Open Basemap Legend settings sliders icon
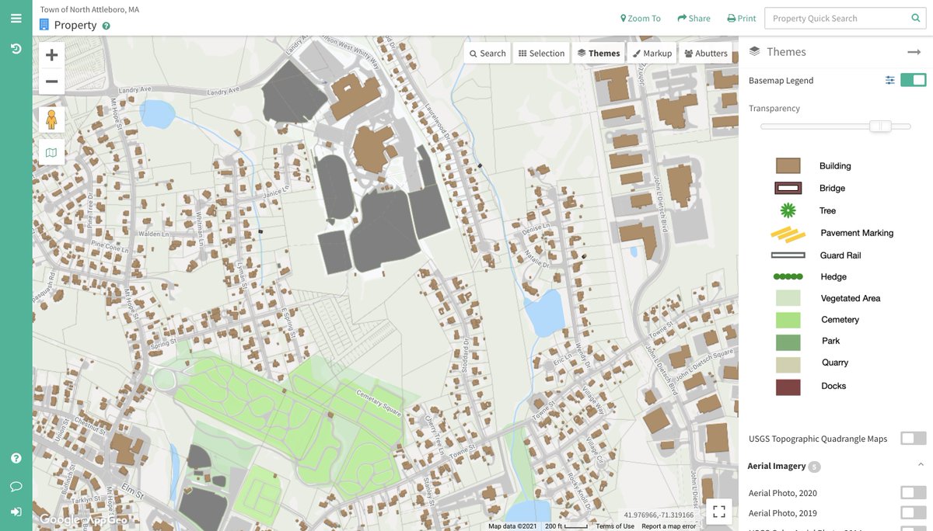This screenshot has height=531, width=933. 889,80
